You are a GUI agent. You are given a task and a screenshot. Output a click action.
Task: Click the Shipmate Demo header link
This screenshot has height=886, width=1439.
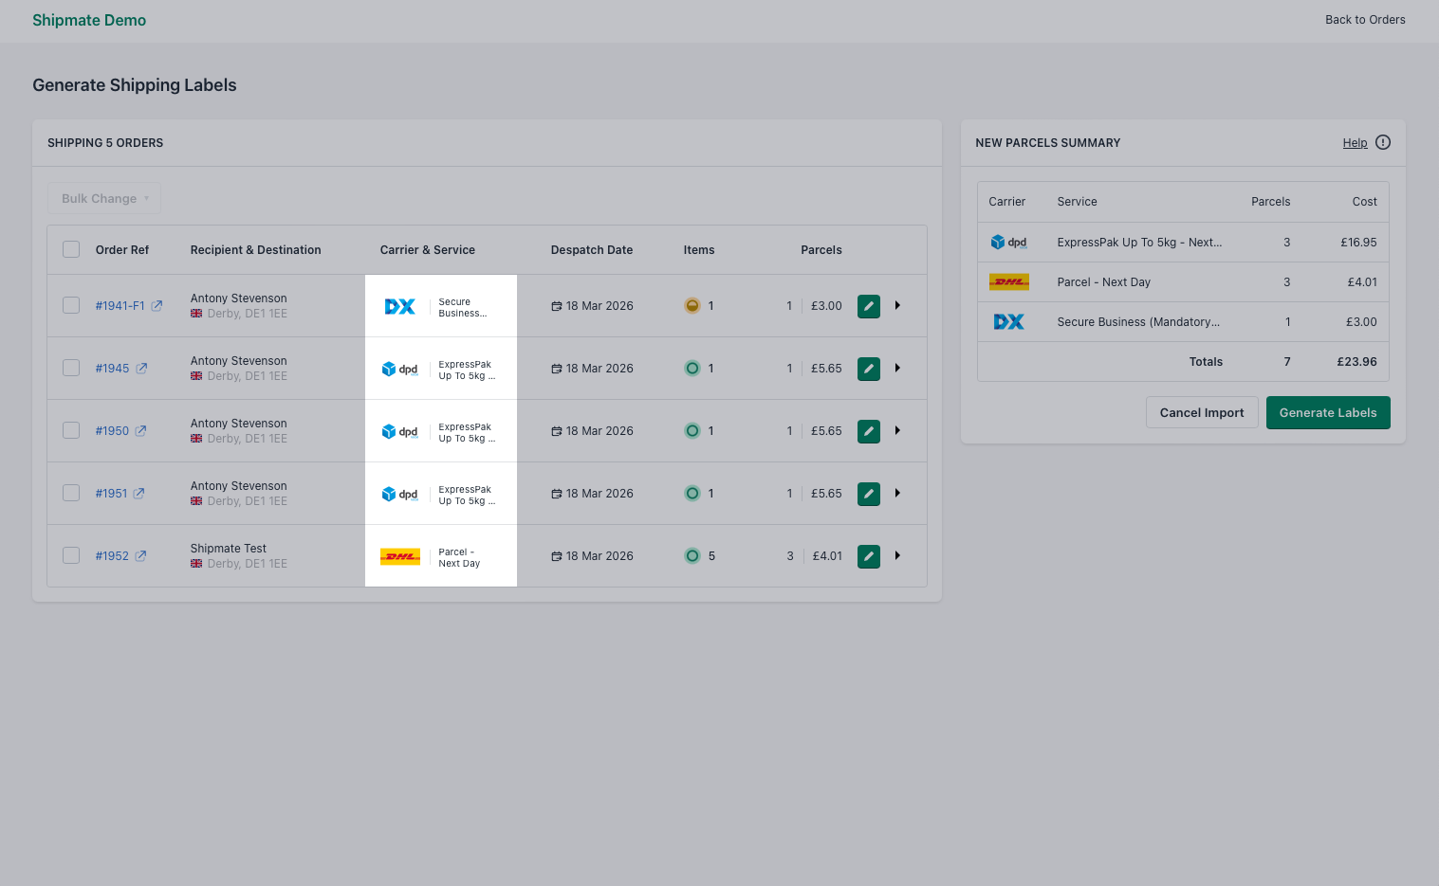pyautogui.click(x=89, y=20)
